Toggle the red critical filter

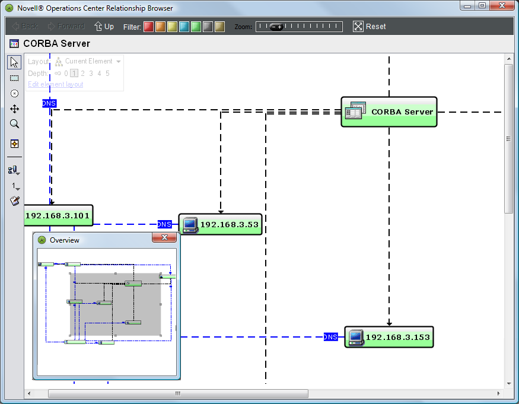coord(149,27)
